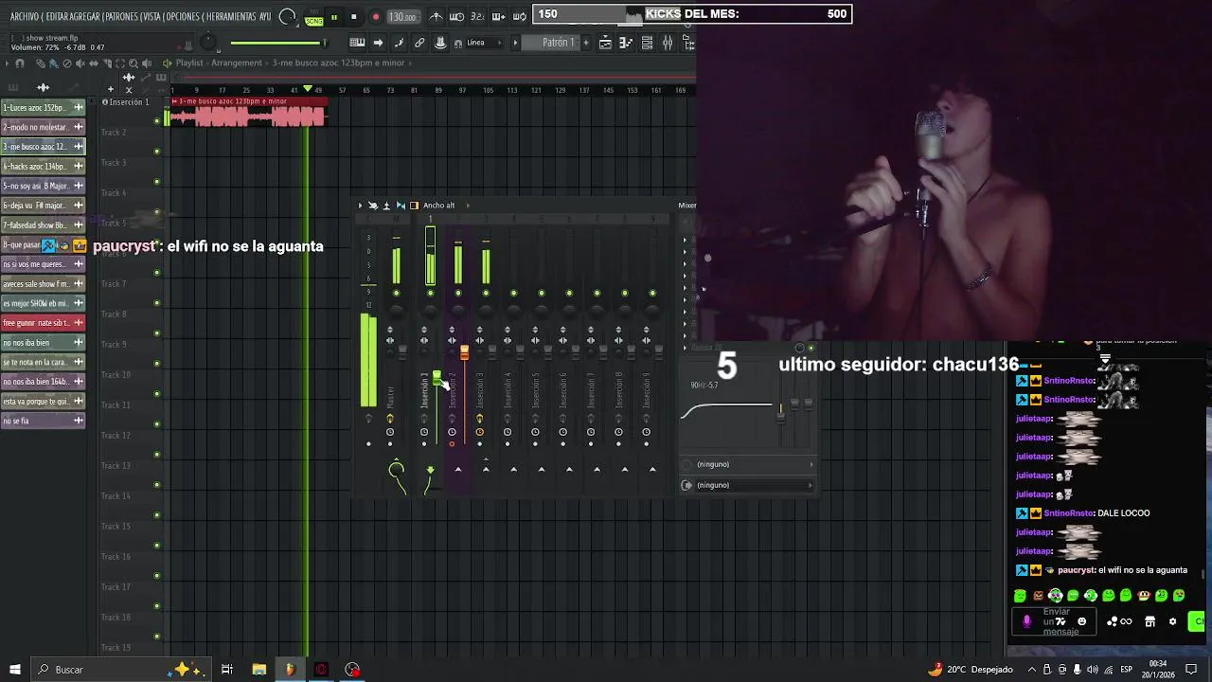Open the typing keyboard to piano icon

(x=357, y=43)
